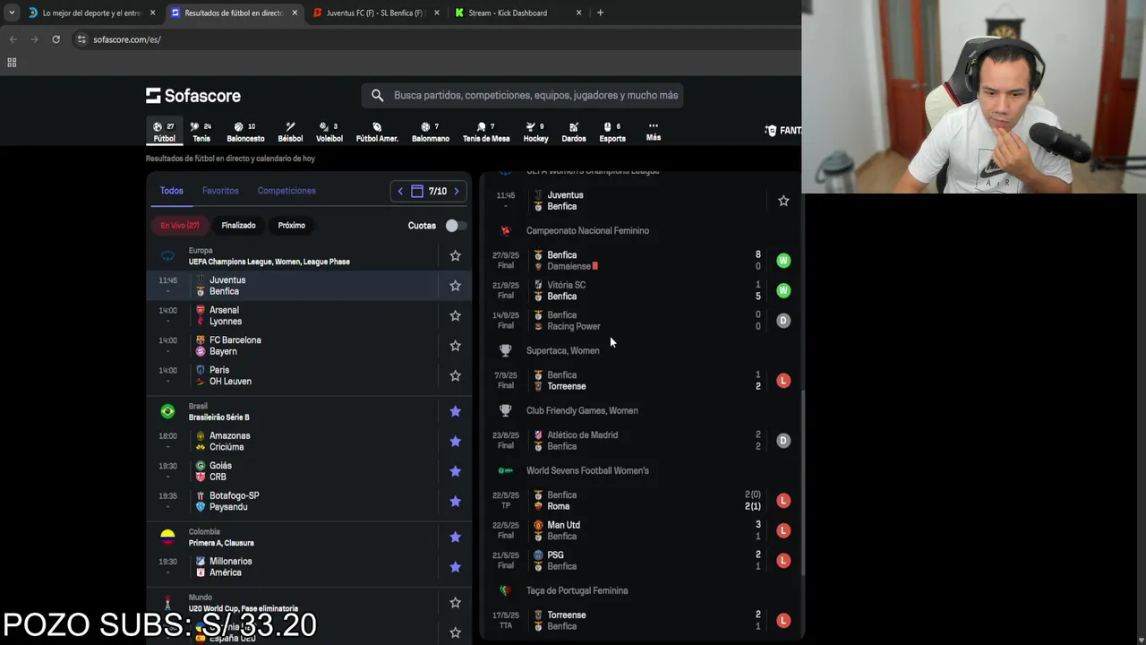This screenshot has width=1146, height=645.
Task: Filter matches by En Vivo
Action: (180, 226)
